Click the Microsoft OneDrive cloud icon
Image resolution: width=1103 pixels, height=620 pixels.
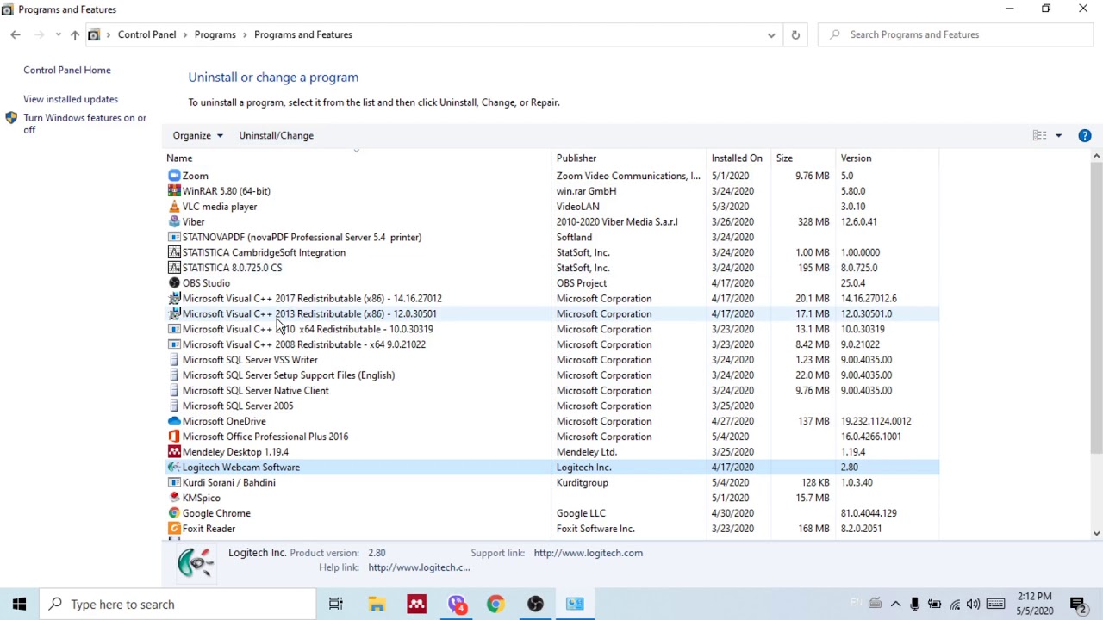pos(174,421)
